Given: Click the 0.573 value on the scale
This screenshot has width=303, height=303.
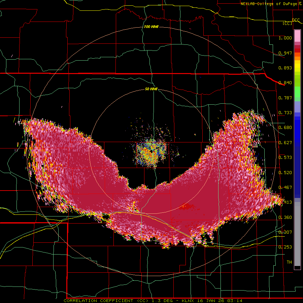Looking at the screenshot, I should pyautogui.click(x=285, y=158).
